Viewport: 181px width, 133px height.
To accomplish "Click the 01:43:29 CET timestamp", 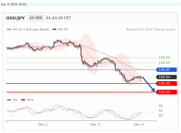I will click(x=59, y=18).
